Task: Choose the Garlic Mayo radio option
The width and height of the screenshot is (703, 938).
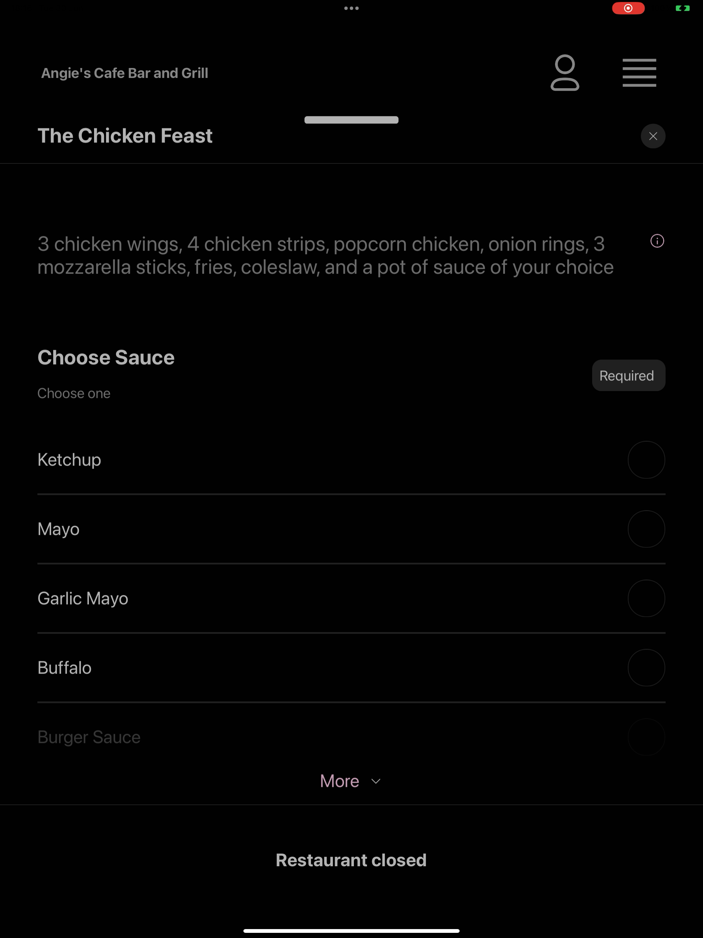Action: coord(646,598)
